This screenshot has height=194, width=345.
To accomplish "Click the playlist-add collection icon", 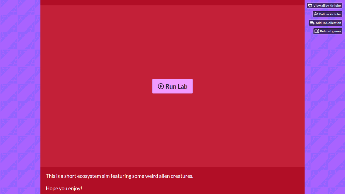I will [x=312, y=23].
